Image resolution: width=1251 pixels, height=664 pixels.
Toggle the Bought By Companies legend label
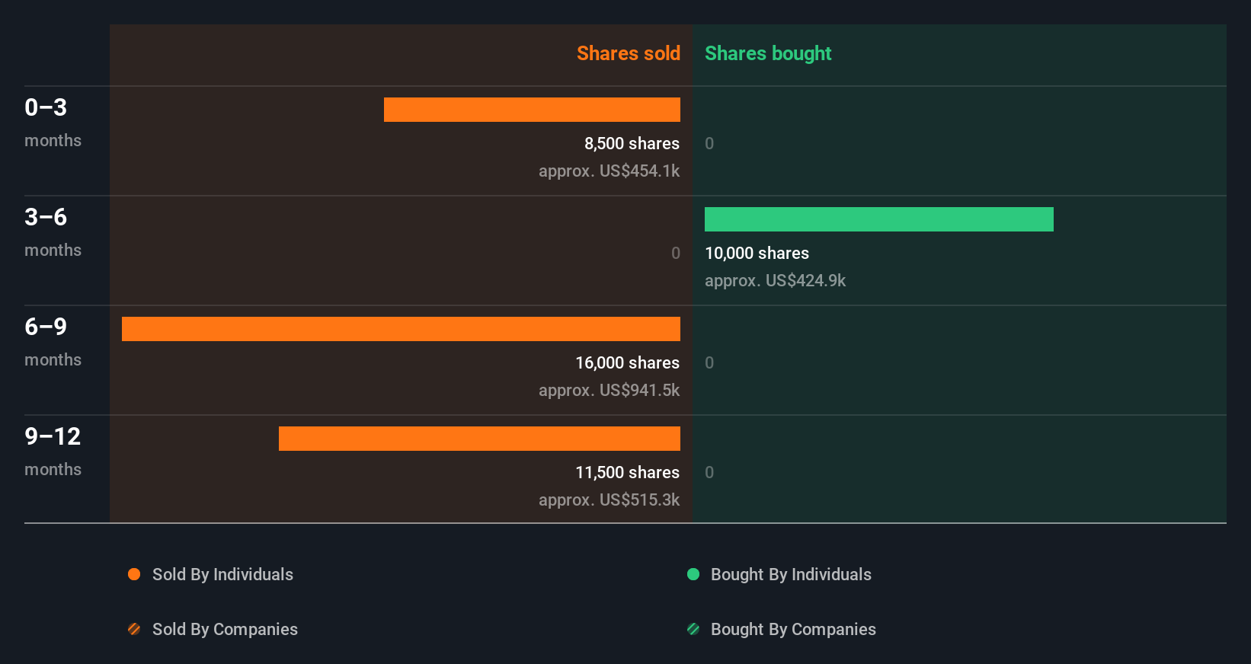793,629
